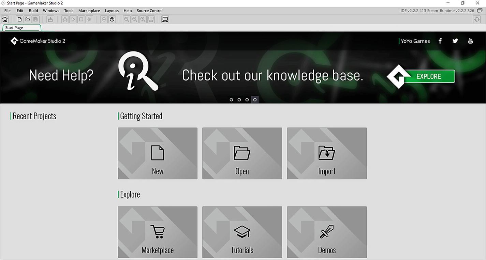Click the 'Recent Projects' heading
This screenshot has width=486, height=260.
(x=34, y=116)
